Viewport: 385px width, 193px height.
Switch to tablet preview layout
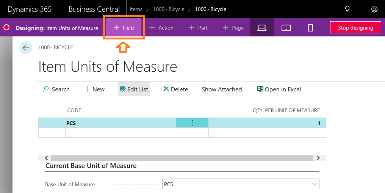coord(286,28)
